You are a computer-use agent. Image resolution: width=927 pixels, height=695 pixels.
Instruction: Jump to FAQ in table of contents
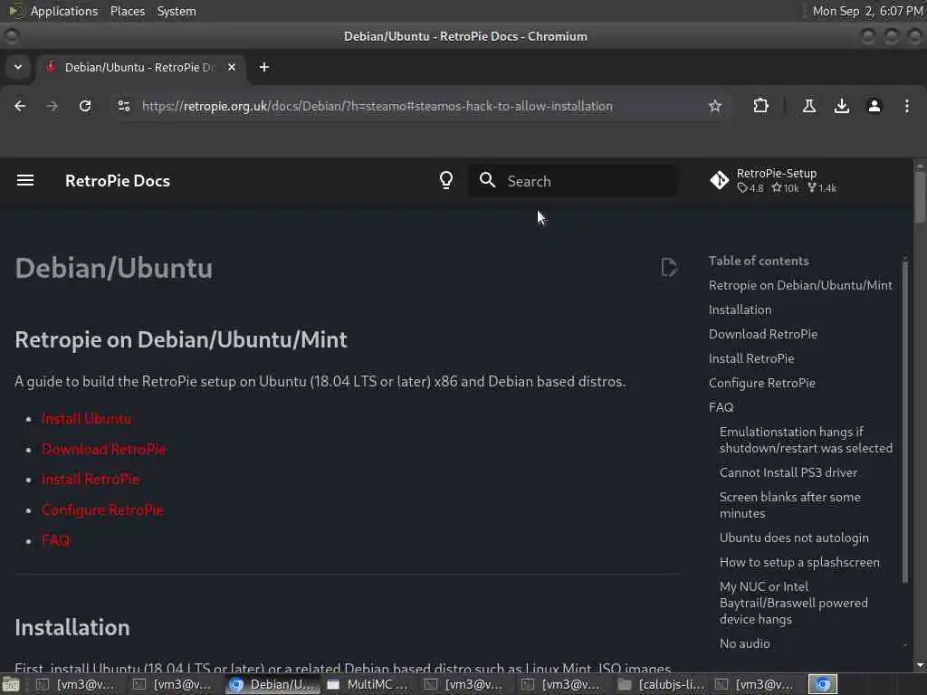coord(722,407)
